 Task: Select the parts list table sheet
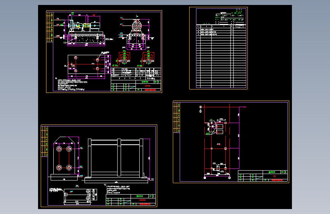pos(218,48)
